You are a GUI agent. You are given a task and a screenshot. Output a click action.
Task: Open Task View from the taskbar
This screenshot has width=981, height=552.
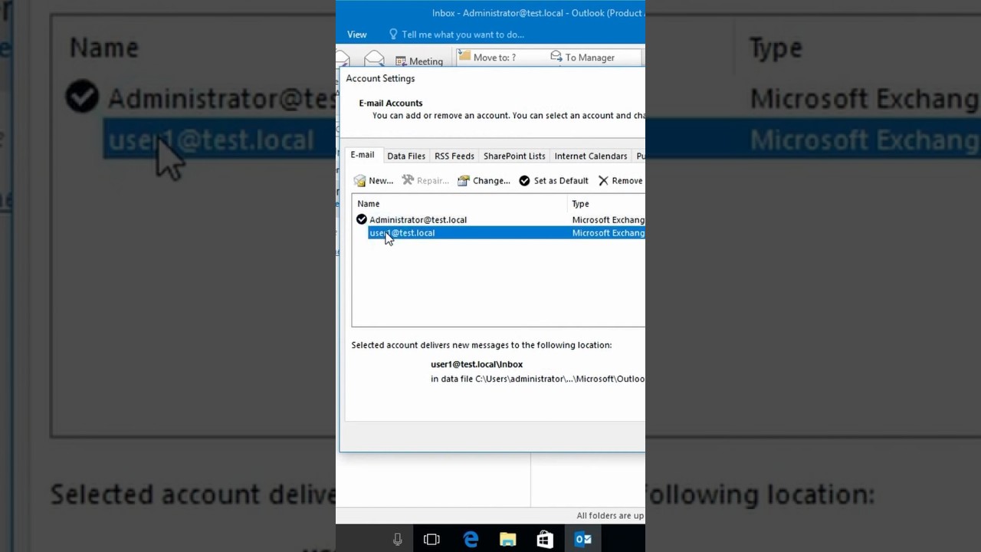click(431, 540)
